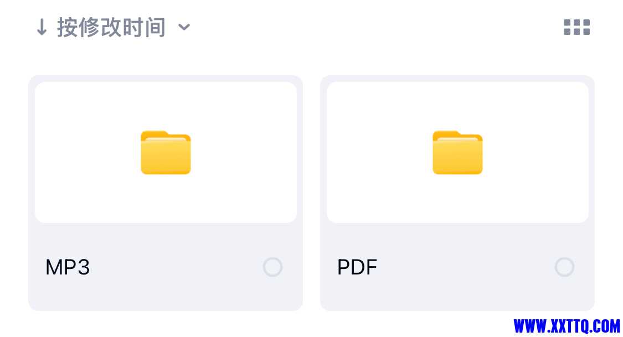Viewport: 623px width, 337px height.
Task: Open the 按修改时间 sort dropdown
Action: point(111,27)
